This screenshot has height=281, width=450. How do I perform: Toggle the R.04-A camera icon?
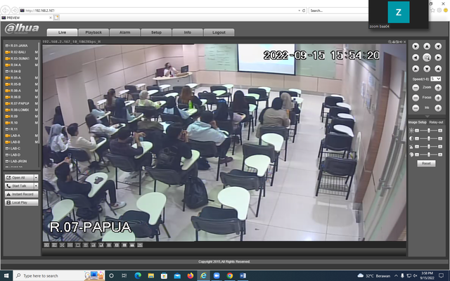click(x=7, y=65)
